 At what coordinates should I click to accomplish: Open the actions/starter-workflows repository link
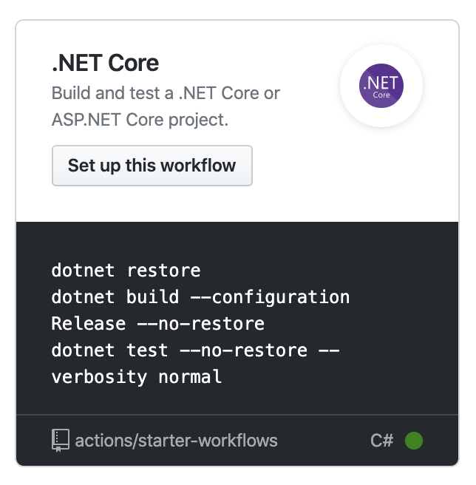176,441
